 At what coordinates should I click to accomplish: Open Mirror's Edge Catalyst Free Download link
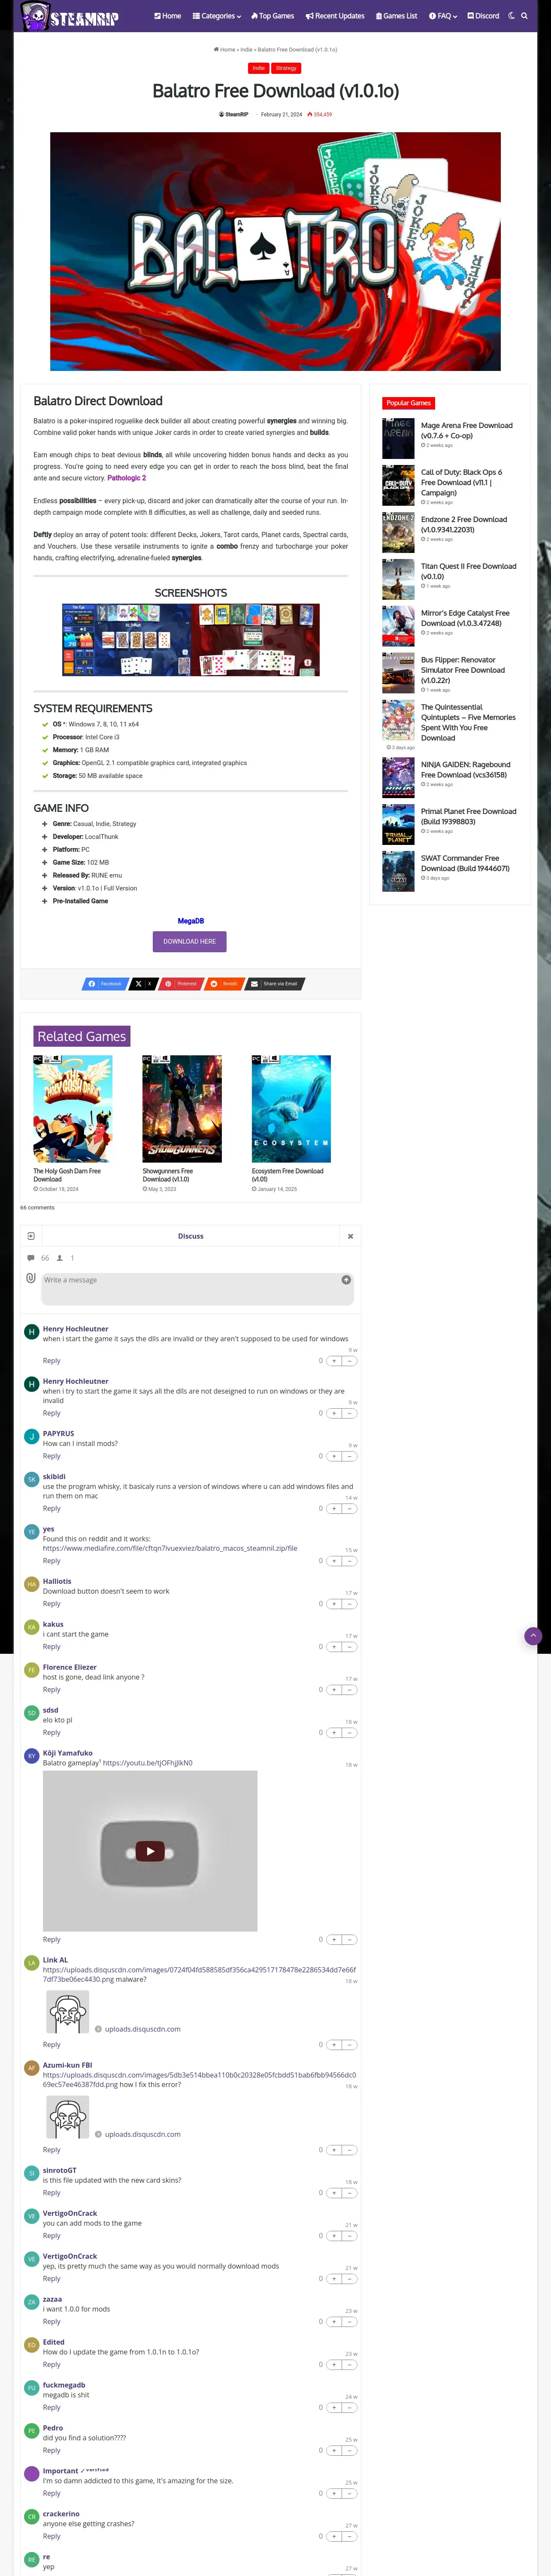[465, 618]
